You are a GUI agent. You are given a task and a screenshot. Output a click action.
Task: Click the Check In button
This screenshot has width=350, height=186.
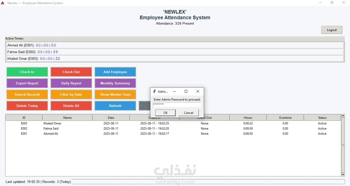[x=27, y=72]
